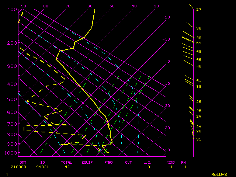Select the 500 pressure level label
This screenshot has height=177, width=236.
12,99
